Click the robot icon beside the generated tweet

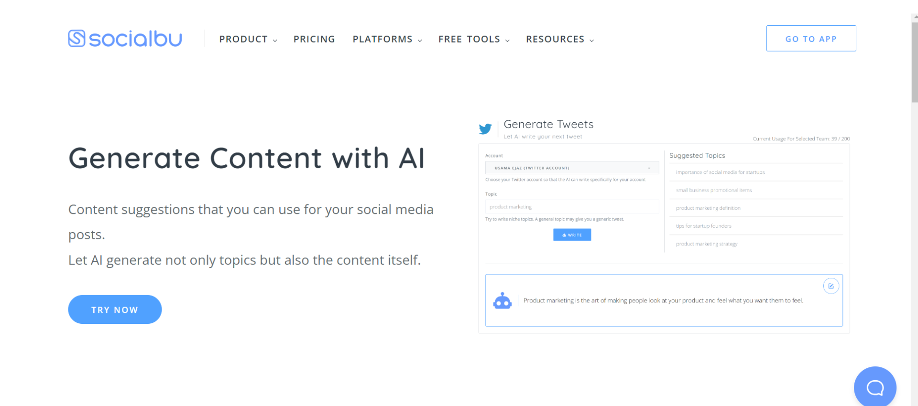tap(502, 301)
